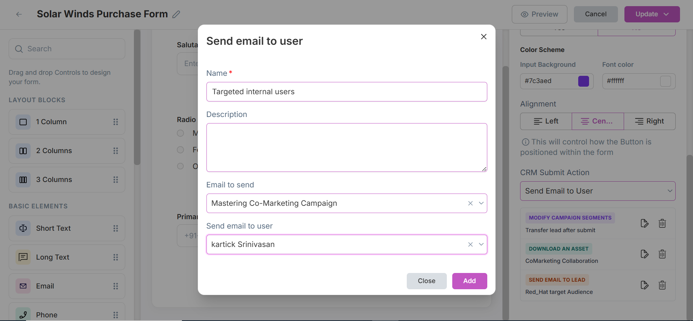The width and height of the screenshot is (693, 321).
Task: Click the alignment info icon
Action: click(526, 142)
